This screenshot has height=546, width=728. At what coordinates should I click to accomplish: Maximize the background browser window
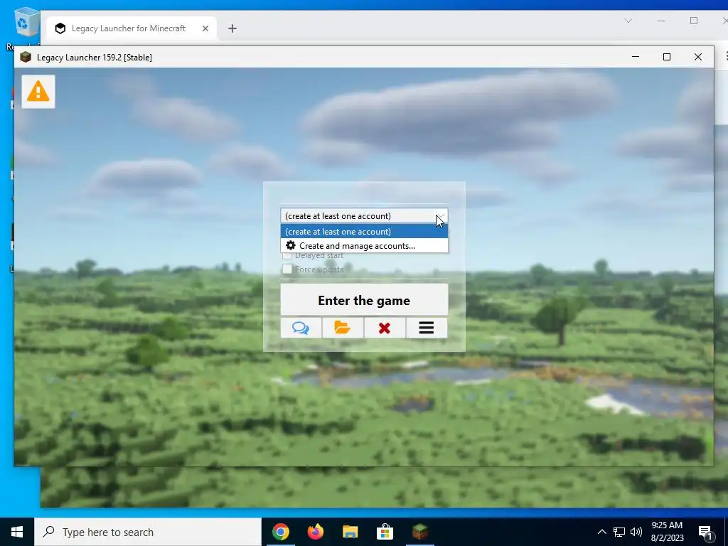(x=694, y=21)
